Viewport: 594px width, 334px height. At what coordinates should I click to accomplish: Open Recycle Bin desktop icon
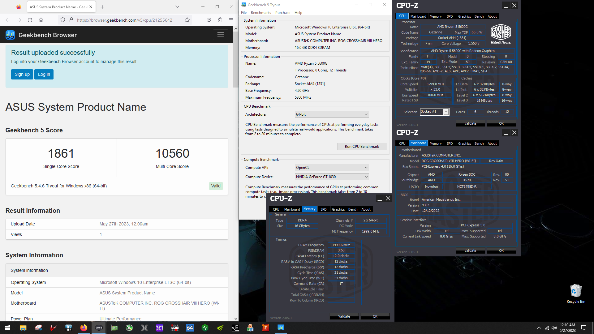click(576, 293)
